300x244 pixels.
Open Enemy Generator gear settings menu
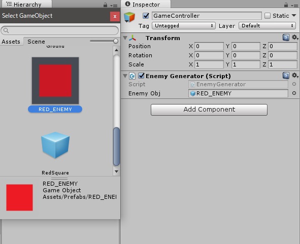coord(295,76)
